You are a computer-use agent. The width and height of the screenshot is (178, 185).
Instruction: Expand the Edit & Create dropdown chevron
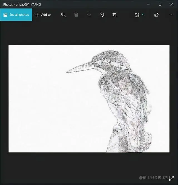point(143,14)
